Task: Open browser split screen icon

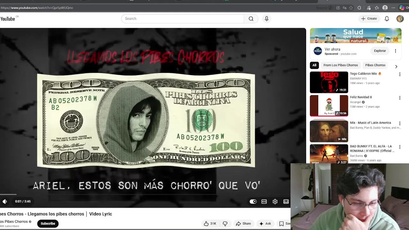Action: click(x=338, y=8)
